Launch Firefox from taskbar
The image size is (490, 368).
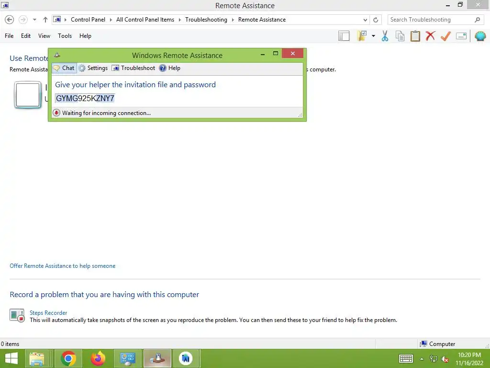(x=98, y=358)
